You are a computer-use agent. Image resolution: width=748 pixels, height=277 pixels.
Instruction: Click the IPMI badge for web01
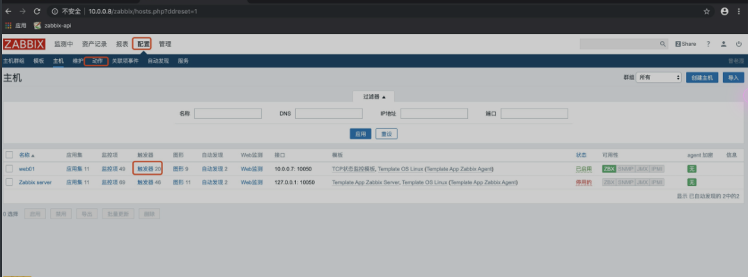click(x=657, y=168)
